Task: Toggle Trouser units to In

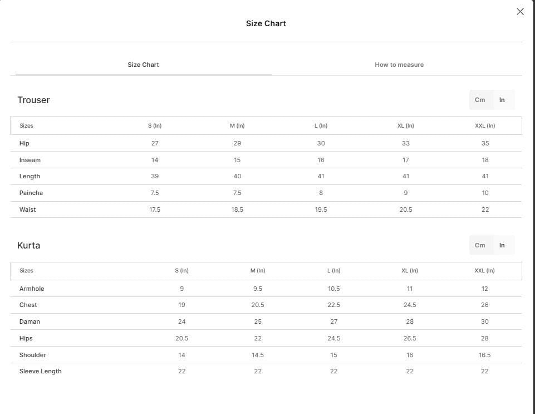Action: click(x=502, y=100)
